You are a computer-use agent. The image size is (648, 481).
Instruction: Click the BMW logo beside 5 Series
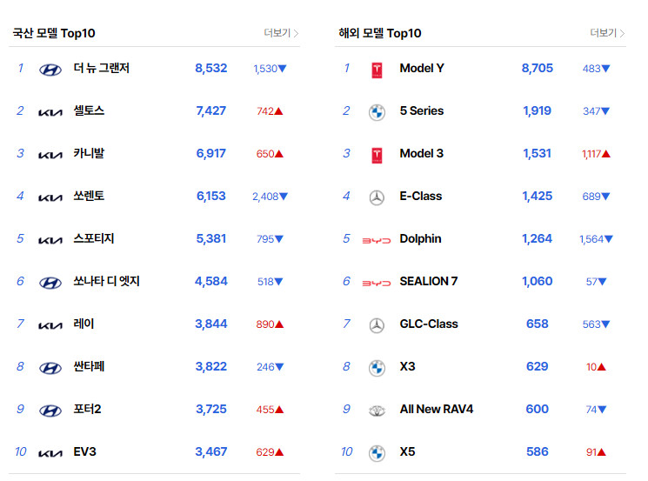point(377,112)
